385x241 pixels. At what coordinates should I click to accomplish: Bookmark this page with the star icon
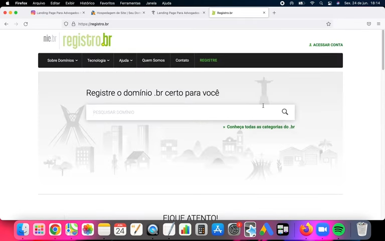328,24
